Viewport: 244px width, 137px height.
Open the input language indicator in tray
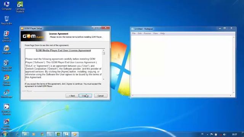click(202, 134)
